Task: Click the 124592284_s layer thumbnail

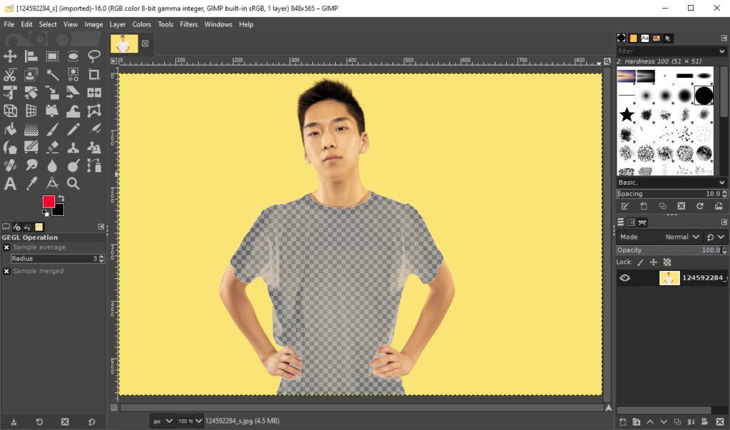Action: (x=669, y=277)
